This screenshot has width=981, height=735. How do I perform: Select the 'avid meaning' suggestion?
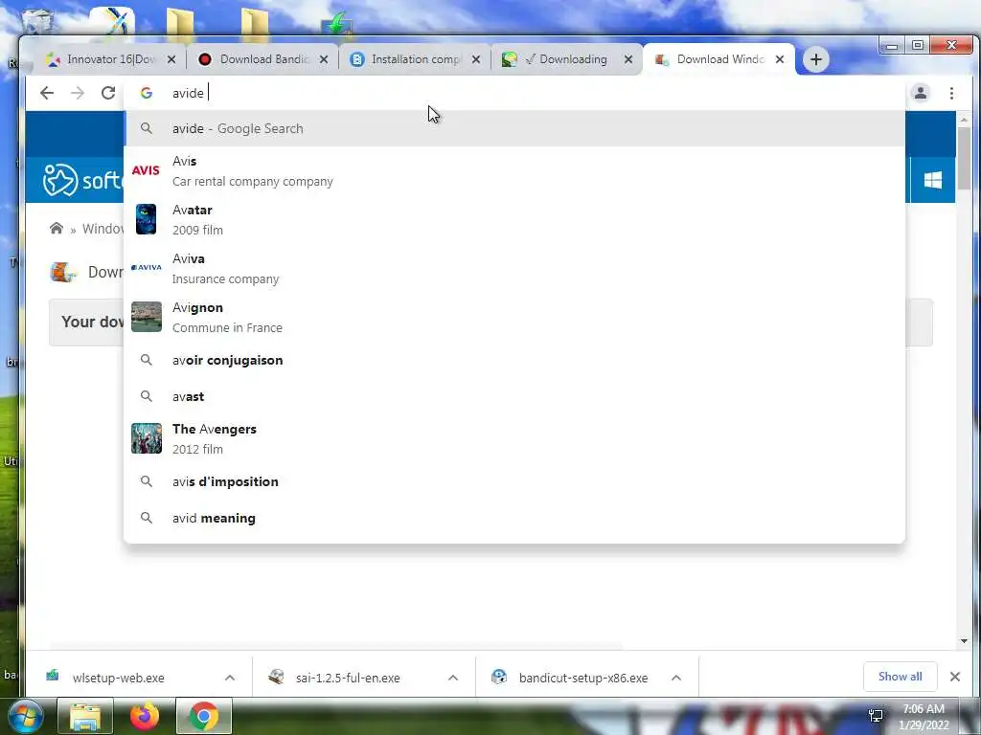pyautogui.click(x=514, y=518)
